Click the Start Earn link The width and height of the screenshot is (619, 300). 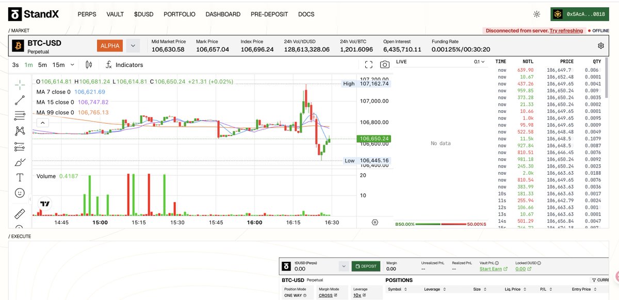pyautogui.click(x=494, y=269)
